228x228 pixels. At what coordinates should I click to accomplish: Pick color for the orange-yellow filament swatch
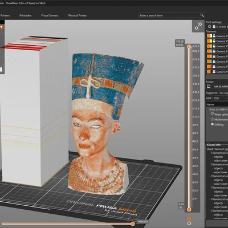tap(209, 41)
